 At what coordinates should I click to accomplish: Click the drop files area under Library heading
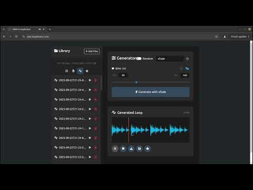click(76, 63)
